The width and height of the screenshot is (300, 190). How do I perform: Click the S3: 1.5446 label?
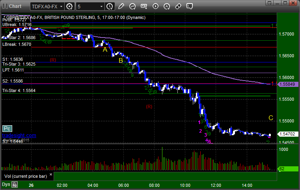(13, 141)
